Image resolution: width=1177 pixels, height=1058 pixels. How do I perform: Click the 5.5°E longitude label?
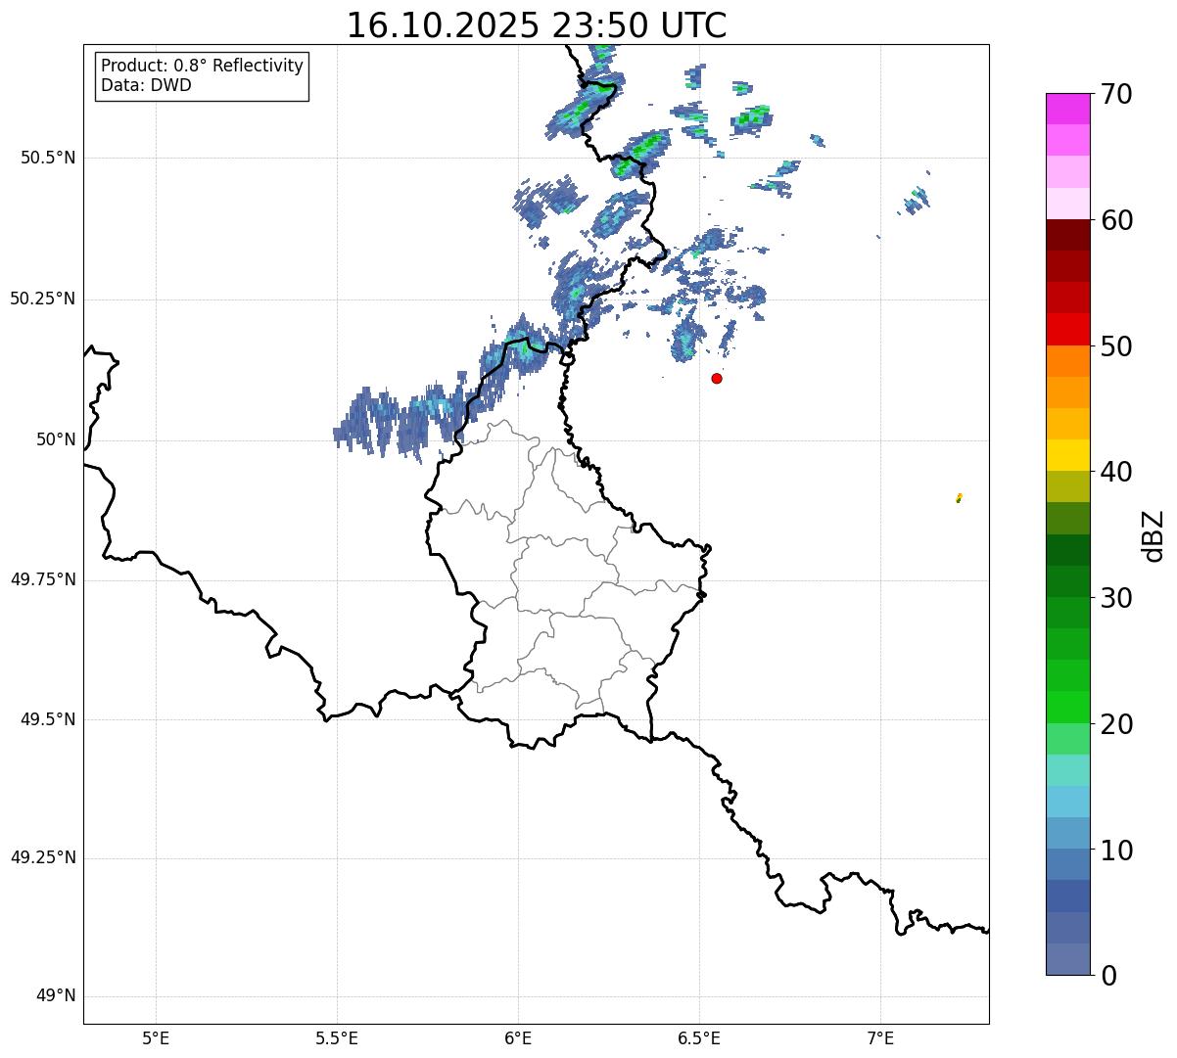click(337, 1037)
